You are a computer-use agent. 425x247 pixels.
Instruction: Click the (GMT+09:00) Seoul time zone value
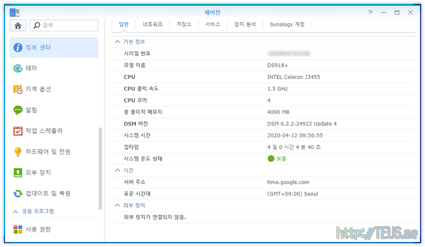(292, 194)
